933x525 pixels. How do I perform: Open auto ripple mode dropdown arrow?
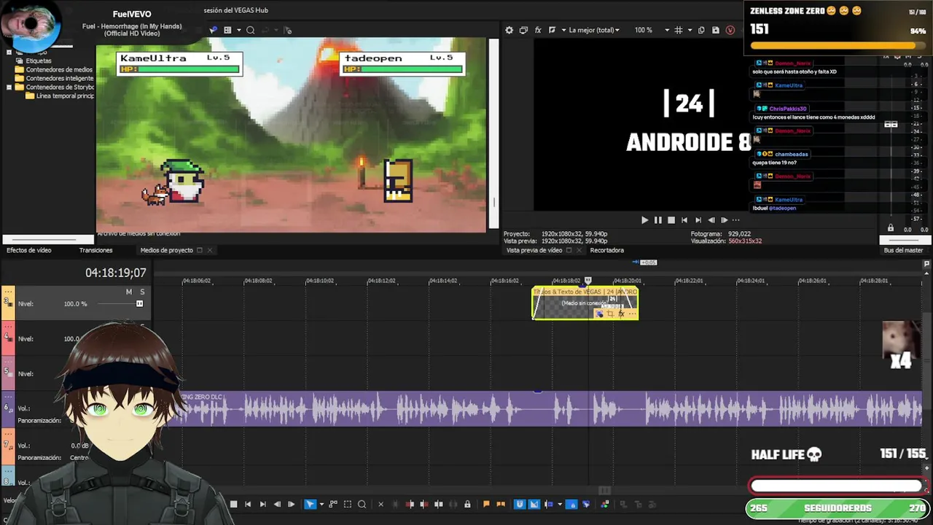tap(560, 504)
